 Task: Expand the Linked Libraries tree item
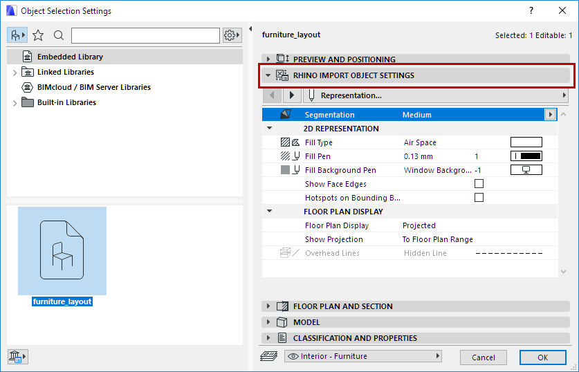point(15,72)
